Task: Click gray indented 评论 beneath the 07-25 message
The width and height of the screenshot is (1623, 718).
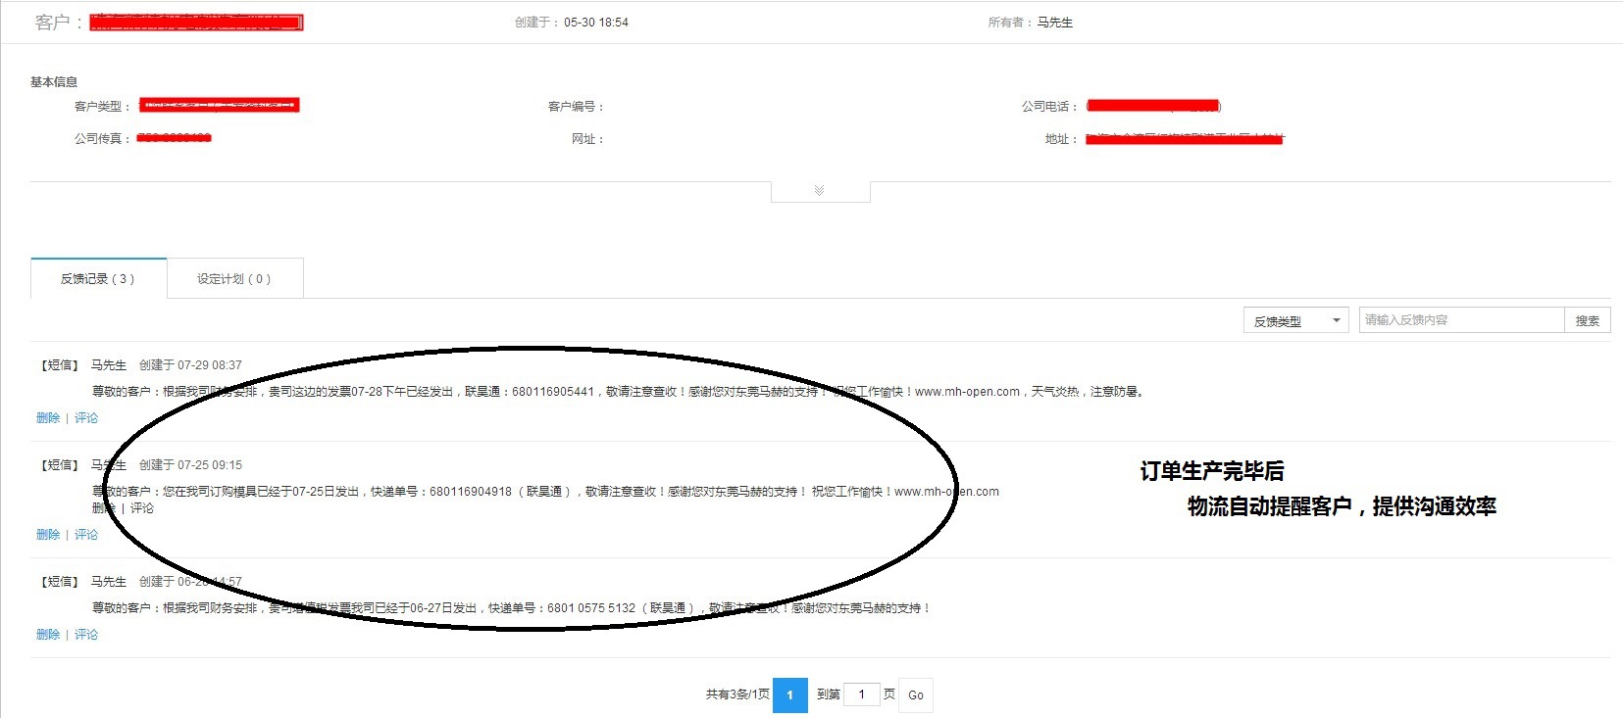Action: pyautogui.click(x=142, y=508)
